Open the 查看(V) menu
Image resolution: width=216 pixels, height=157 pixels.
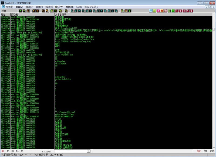[19, 7]
